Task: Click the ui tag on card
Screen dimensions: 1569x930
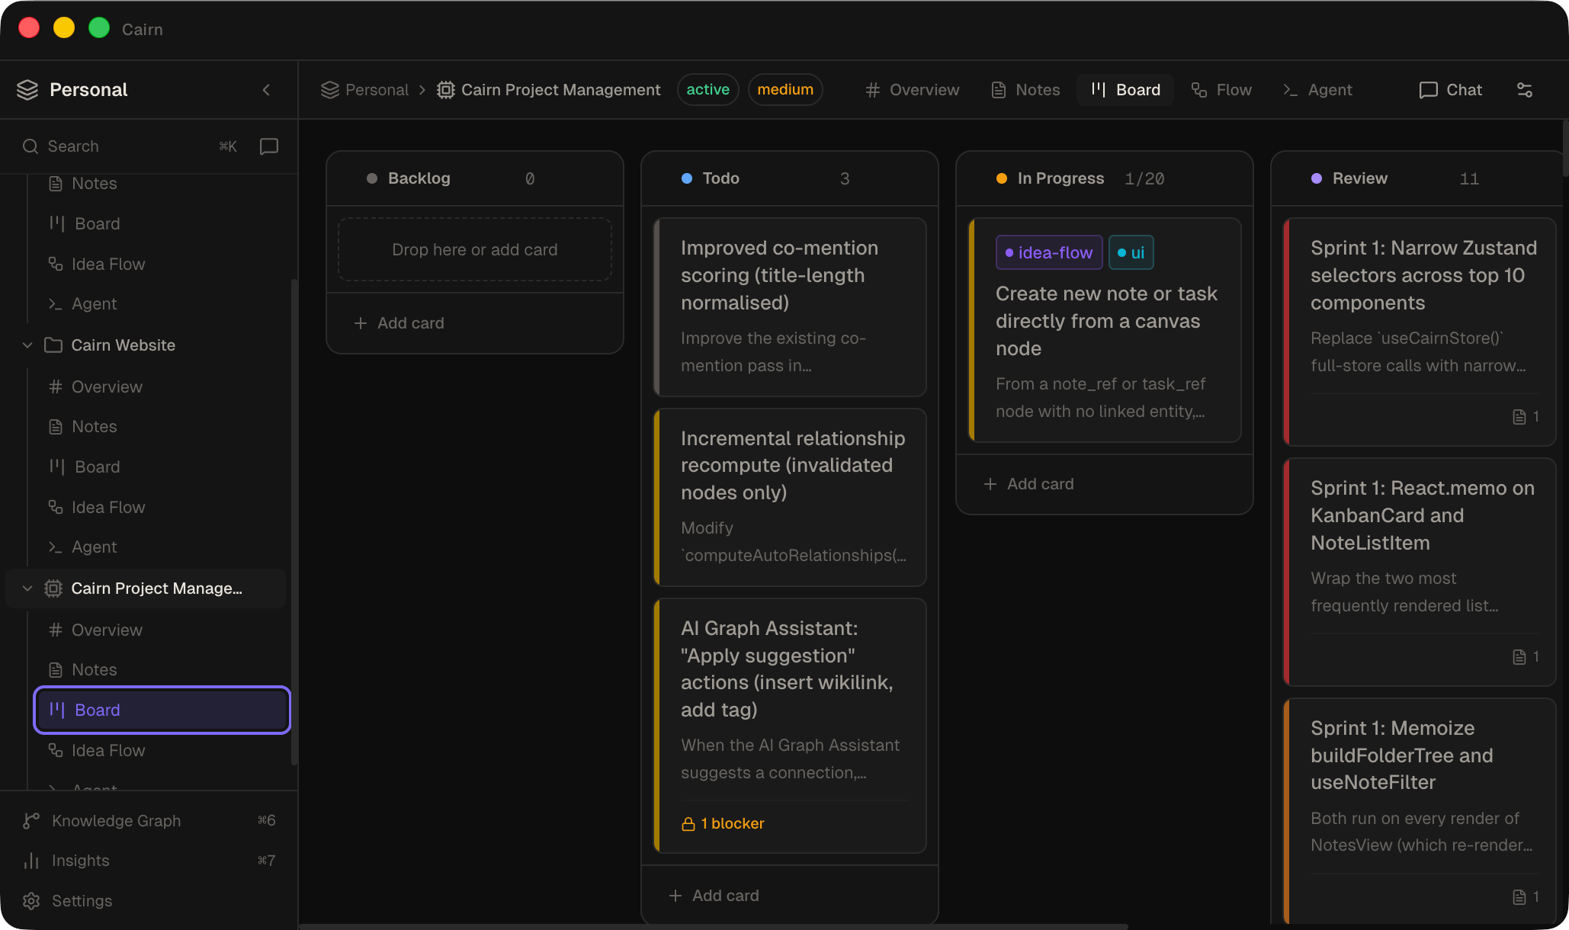Action: pos(1131,252)
